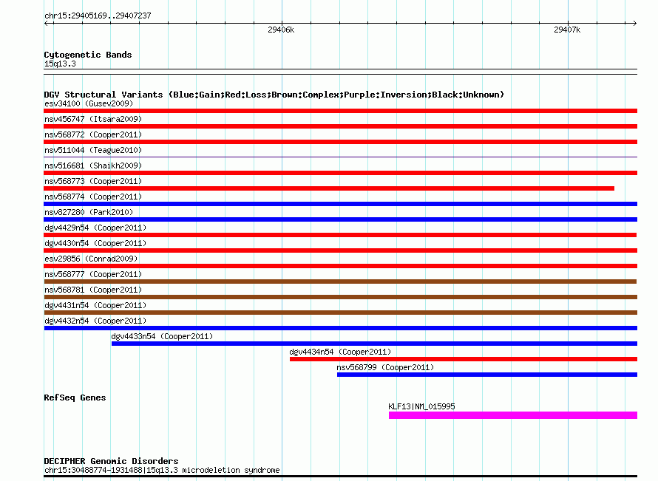Viewport: 658px width, 481px height.
Task: Click the Cytogenetic Bands track title
Action: (x=88, y=55)
